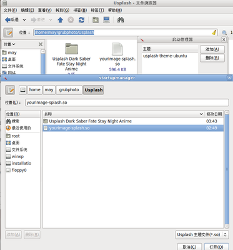Click 取消(C) to cancel dialog

(189, 247)
